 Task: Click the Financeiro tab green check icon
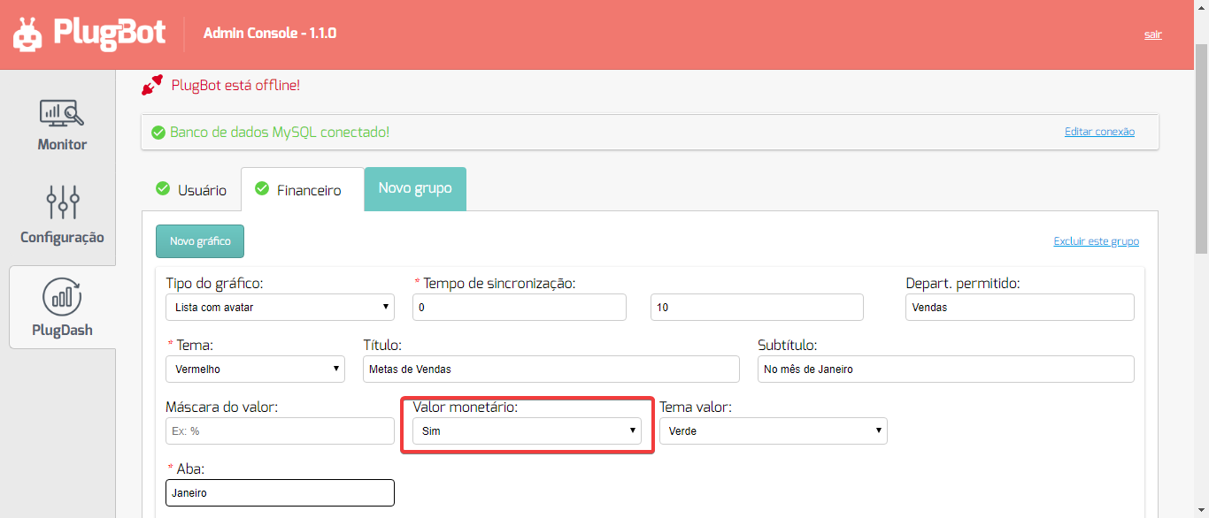(262, 188)
